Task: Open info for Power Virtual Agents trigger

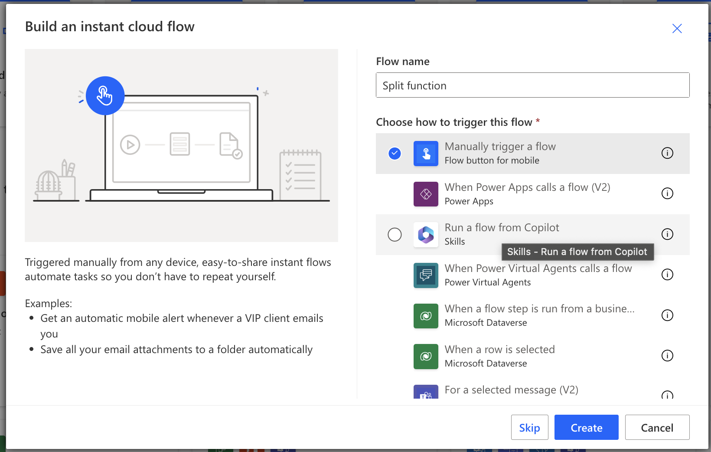Action: [x=667, y=275]
